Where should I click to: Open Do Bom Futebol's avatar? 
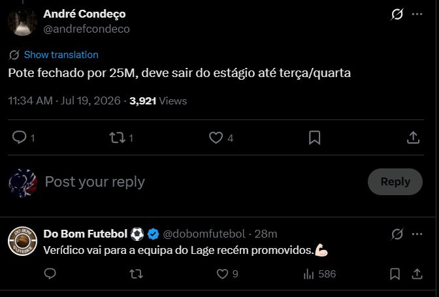(x=22, y=241)
